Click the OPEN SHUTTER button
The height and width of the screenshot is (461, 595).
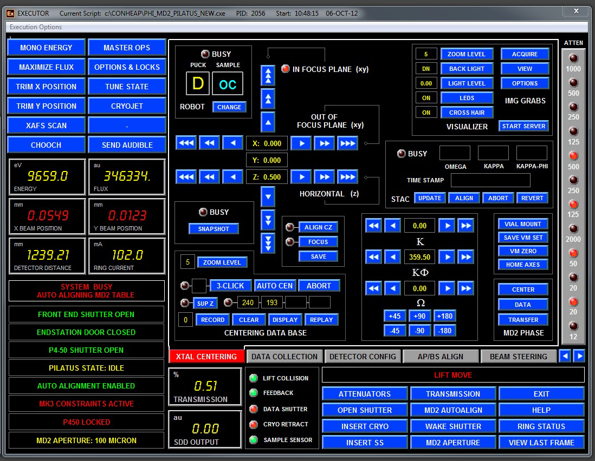pos(365,410)
